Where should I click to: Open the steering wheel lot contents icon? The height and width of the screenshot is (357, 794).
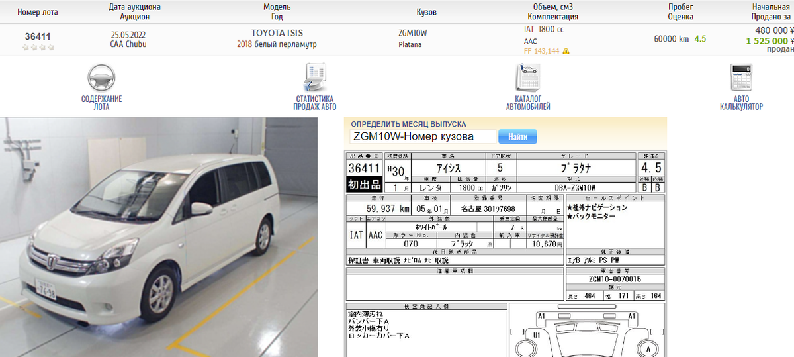point(101,78)
